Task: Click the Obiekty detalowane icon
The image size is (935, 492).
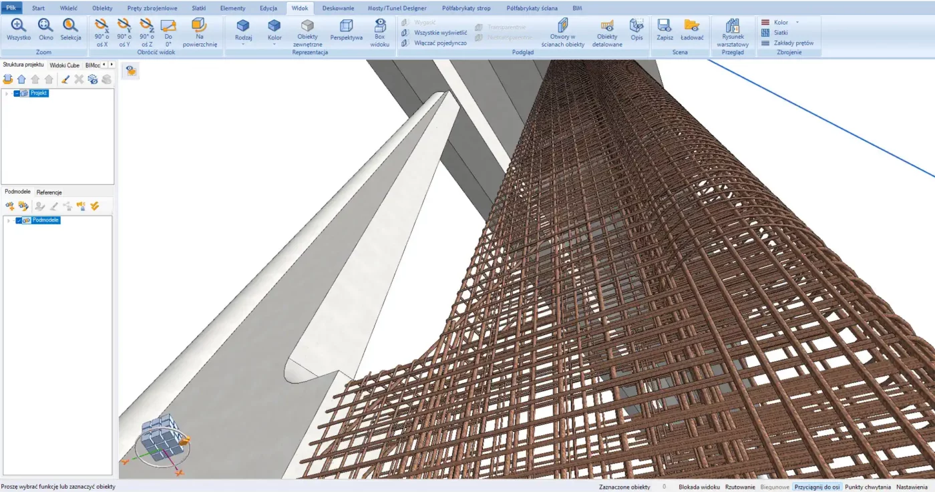Action: [607, 31]
